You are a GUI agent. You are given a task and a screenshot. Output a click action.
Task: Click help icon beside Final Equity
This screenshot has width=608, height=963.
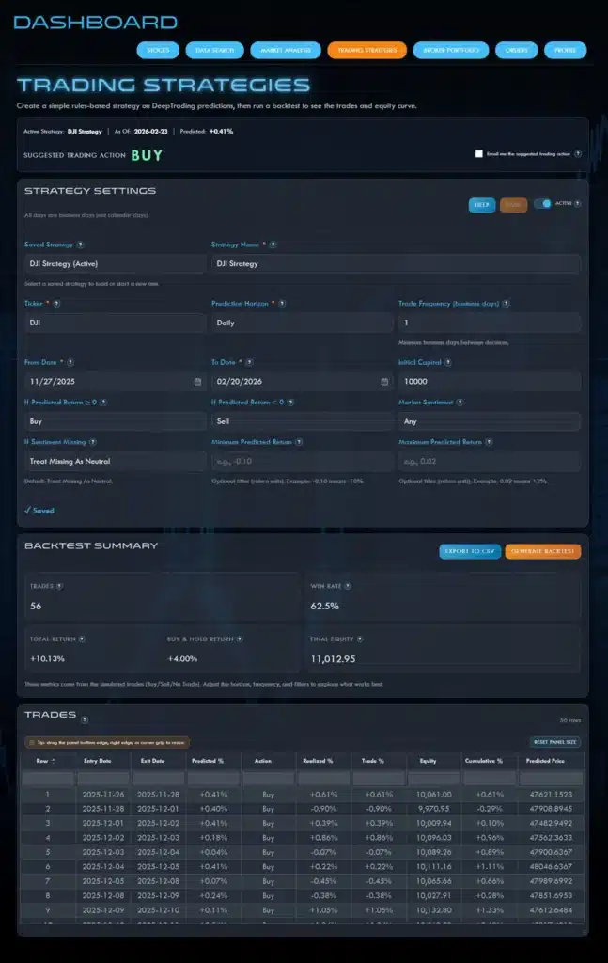pyautogui.click(x=360, y=639)
